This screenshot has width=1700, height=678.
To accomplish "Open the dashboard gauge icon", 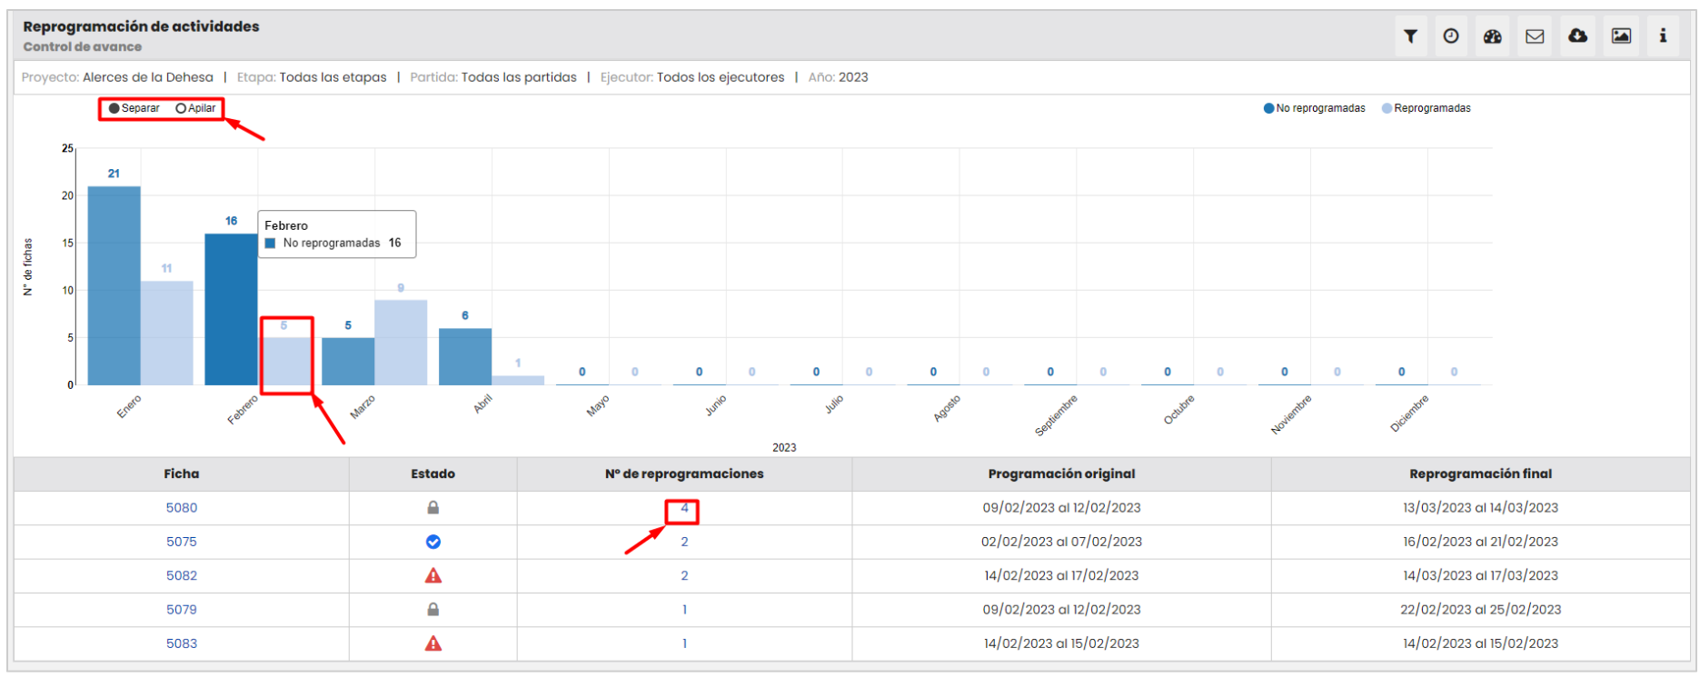I will point(1493,36).
